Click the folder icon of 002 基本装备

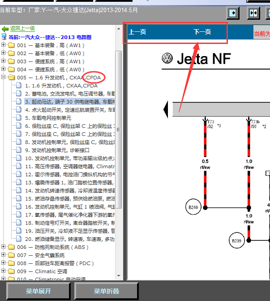(x=11, y=53)
